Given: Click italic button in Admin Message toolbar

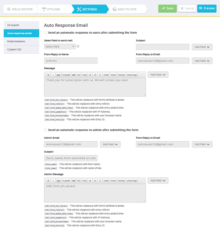Looking at the screenshot, I should (53, 181).
